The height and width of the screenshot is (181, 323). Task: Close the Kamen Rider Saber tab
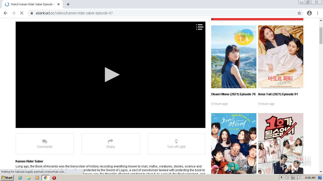(59, 4)
